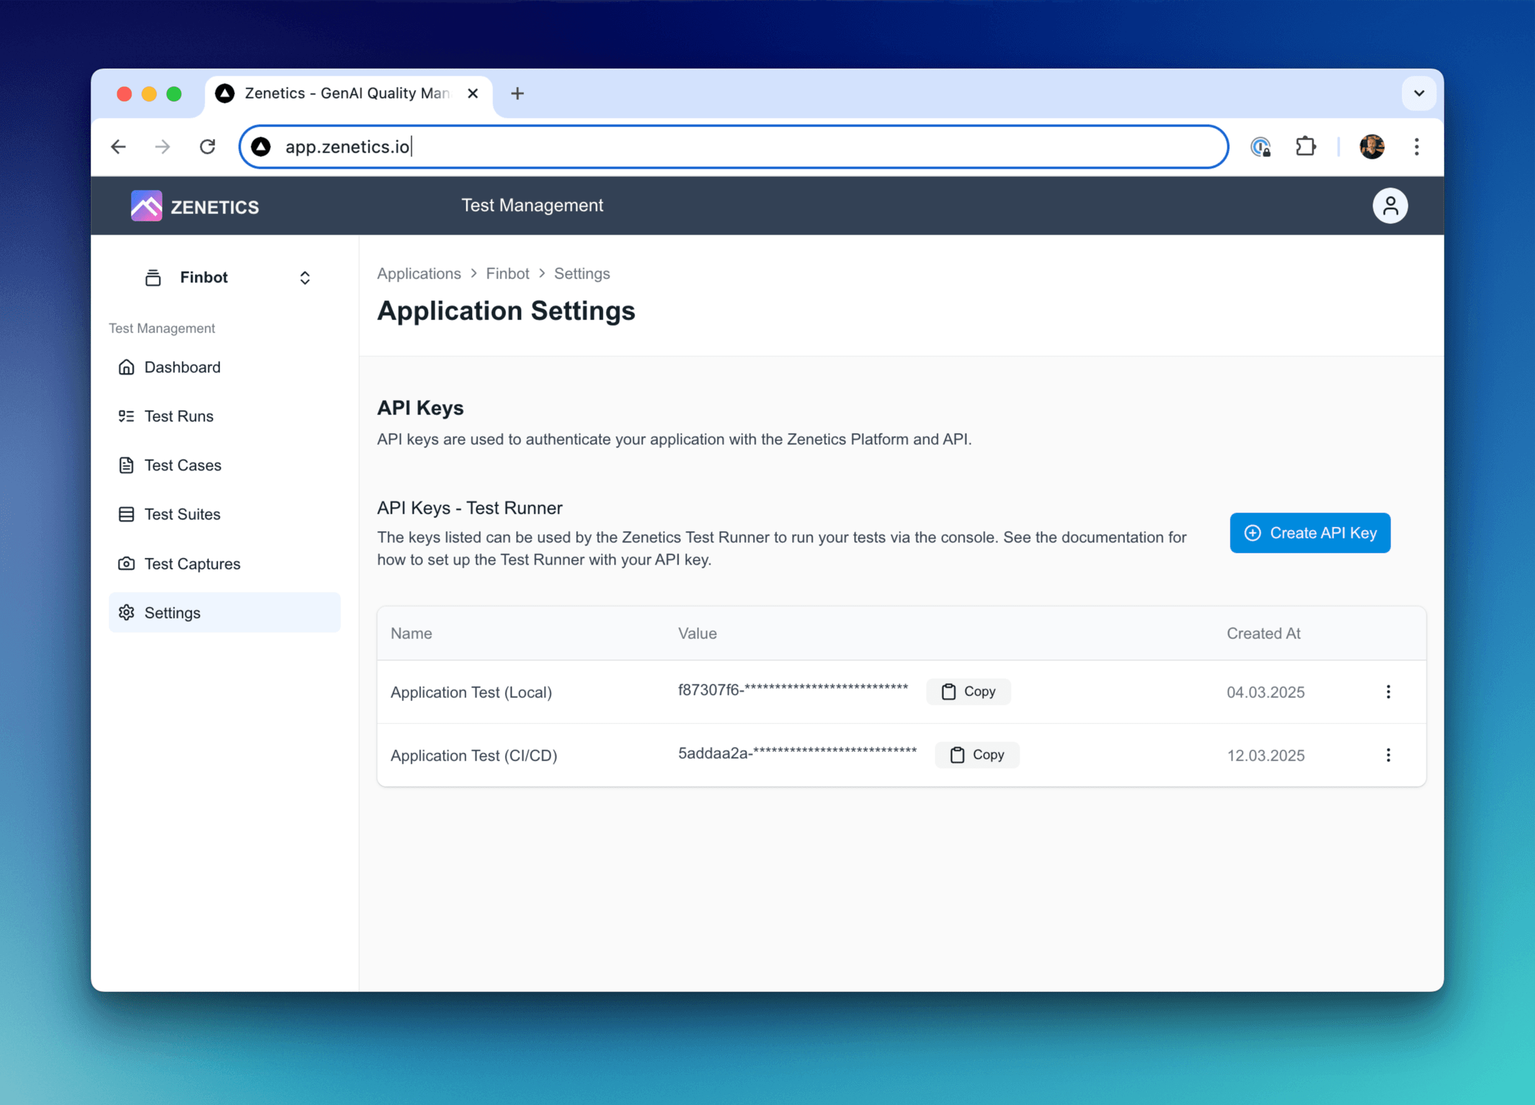
Task: Open the row actions menu for Application Test (CI/CD)
Action: [1388, 755]
